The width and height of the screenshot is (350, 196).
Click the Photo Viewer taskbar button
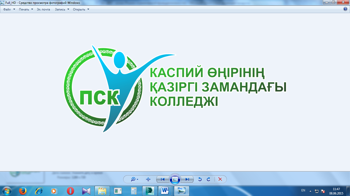[x=182, y=191]
